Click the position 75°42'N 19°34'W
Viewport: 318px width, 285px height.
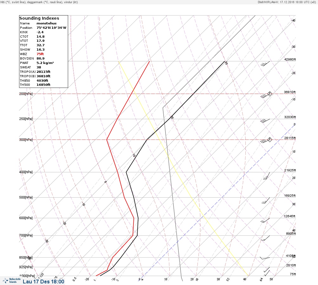click(x=51, y=28)
